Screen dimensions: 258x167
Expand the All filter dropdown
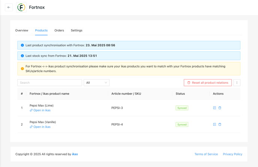coord(96,83)
